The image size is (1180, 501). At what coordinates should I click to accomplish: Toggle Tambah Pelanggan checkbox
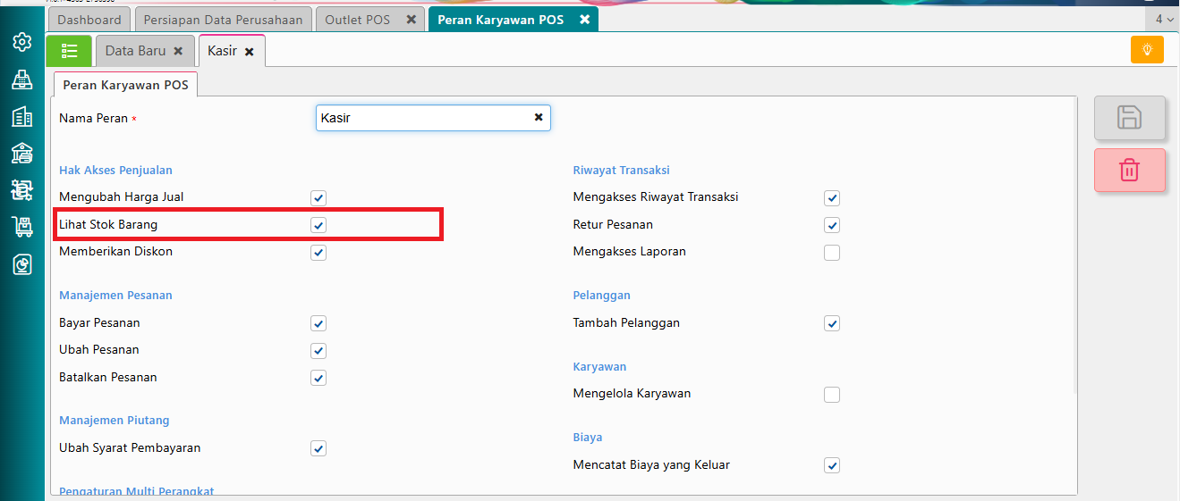tap(832, 323)
